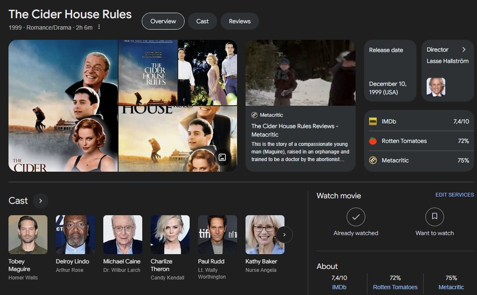
Task: Click the Arthur Rose role text
Action: pos(70,270)
